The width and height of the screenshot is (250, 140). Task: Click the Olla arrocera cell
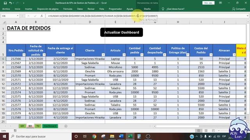(115, 71)
